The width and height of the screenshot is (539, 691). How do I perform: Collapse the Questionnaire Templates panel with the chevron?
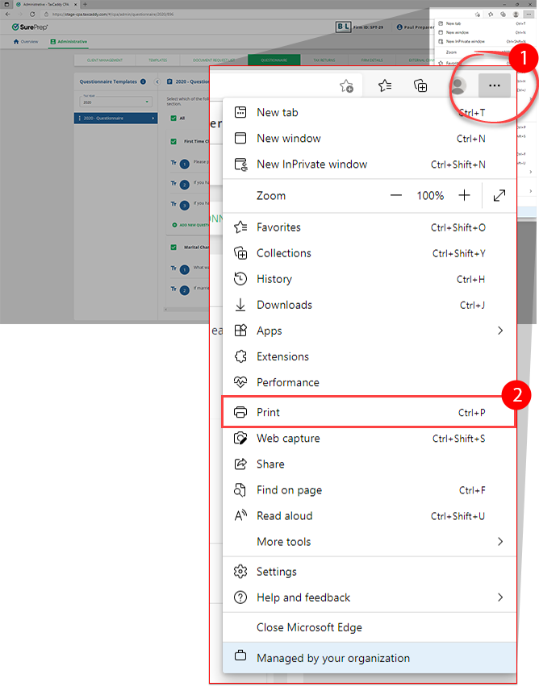(157, 81)
